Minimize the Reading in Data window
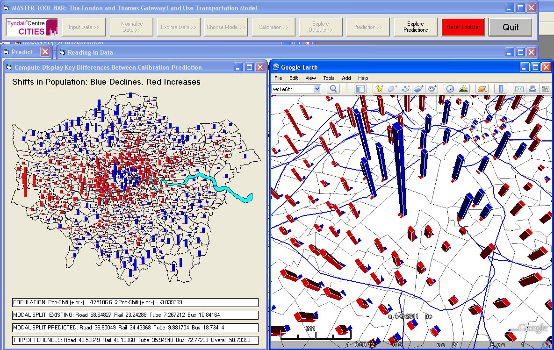This screenshot has width=554, height=350. (509, 52)
